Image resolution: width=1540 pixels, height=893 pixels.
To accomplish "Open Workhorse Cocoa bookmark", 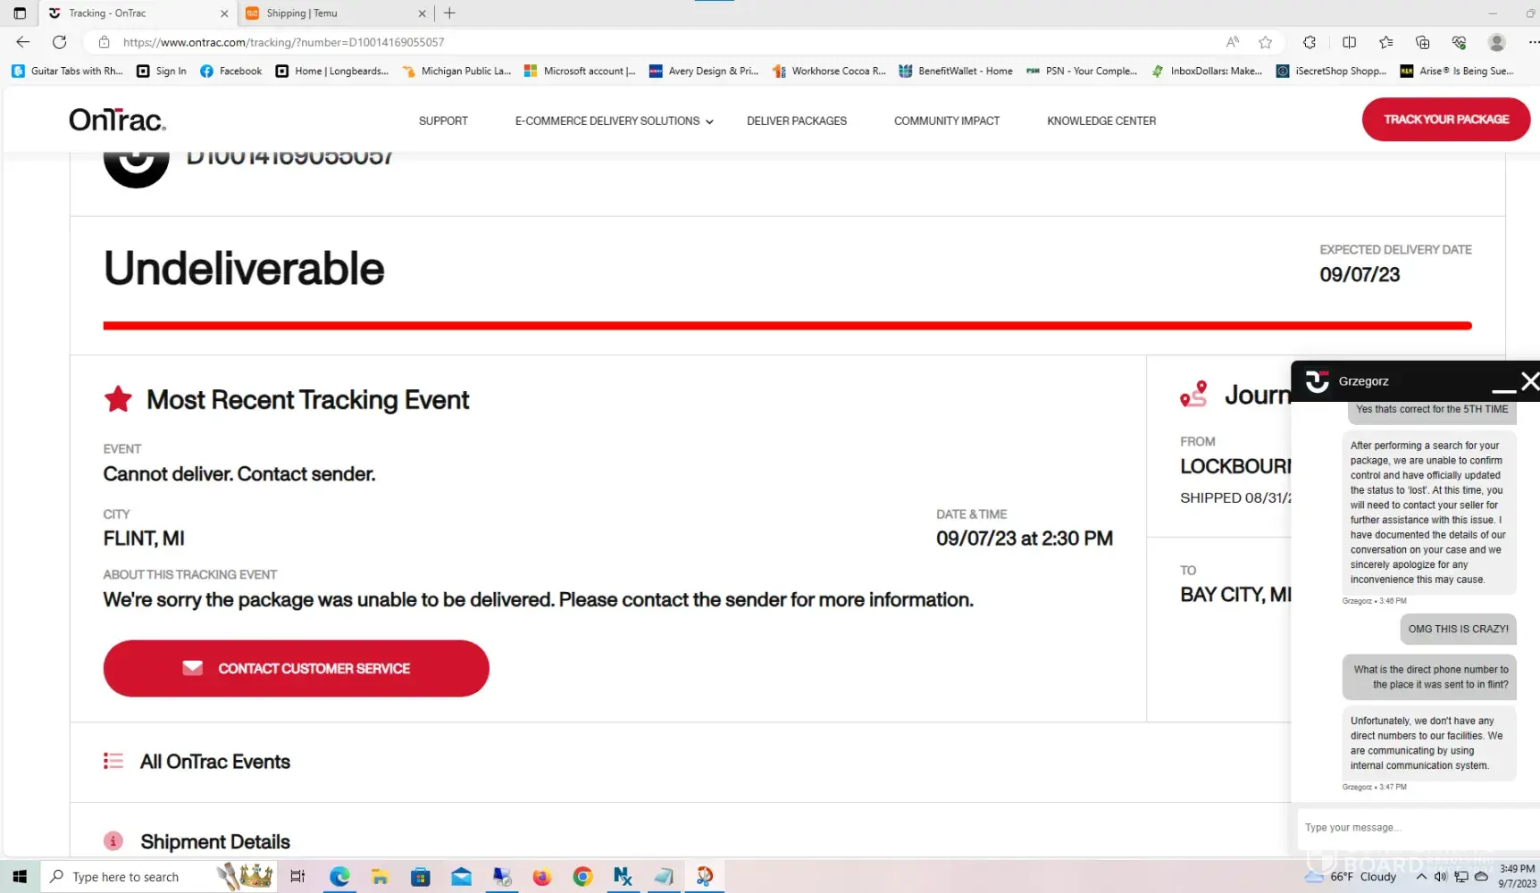I will [x=829, y=71].
